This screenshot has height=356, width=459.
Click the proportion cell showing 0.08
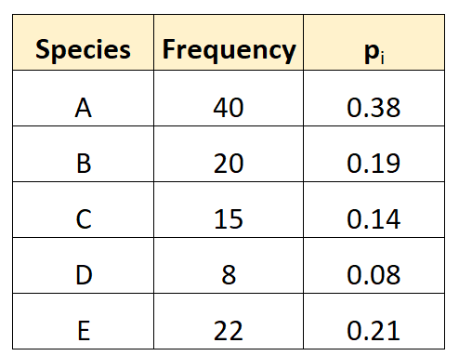coord(374,266)
